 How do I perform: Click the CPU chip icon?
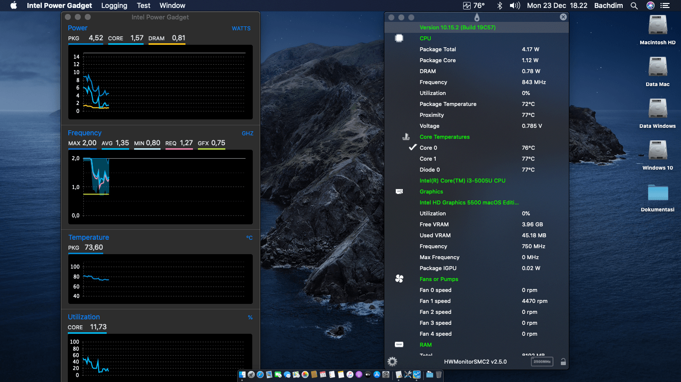point(399,38)
